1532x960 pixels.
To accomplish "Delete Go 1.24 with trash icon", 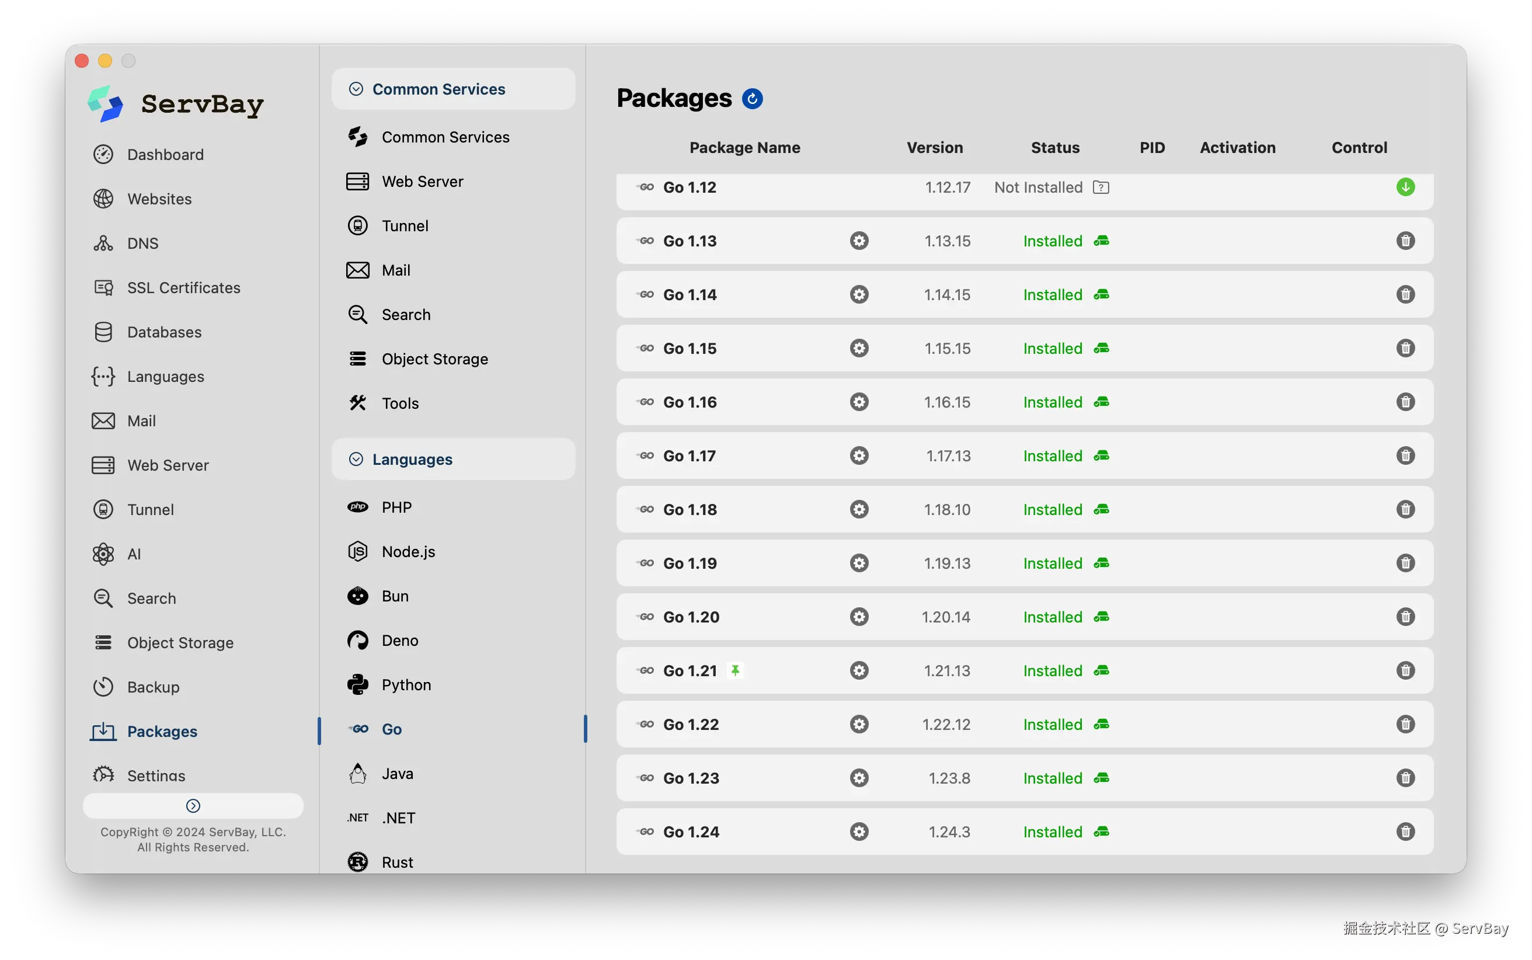I will 1405,832.
